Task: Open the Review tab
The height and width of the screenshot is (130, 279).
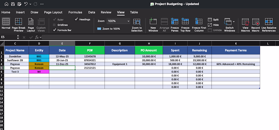Action: 106,12
